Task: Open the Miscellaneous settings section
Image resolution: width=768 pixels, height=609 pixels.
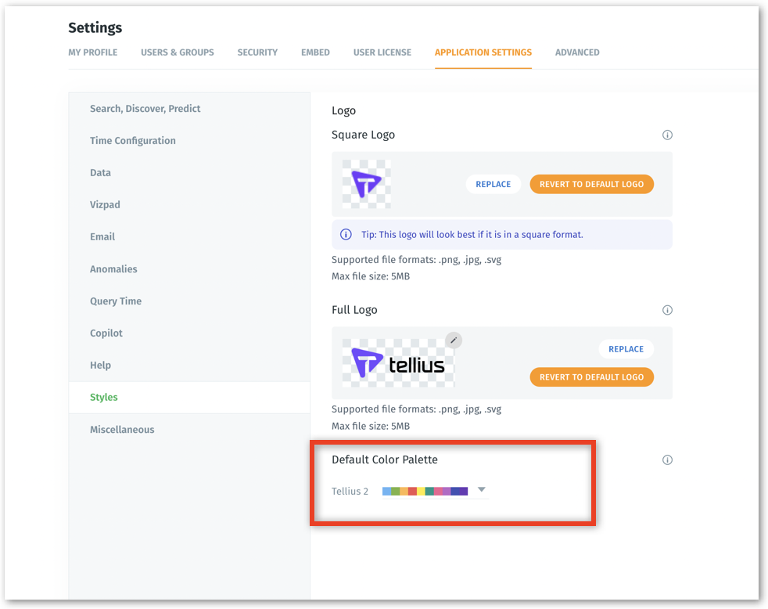Action: pyautogui.click(x=122, y=430)
